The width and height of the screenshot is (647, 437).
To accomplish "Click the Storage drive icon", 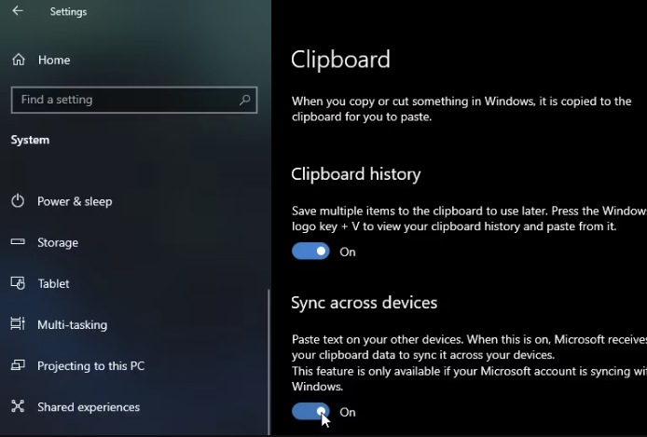I will pyautogui.click(x=18, y=242).
